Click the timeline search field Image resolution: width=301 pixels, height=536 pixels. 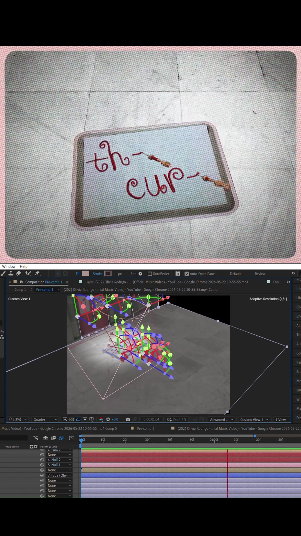[x=14, y=438]
